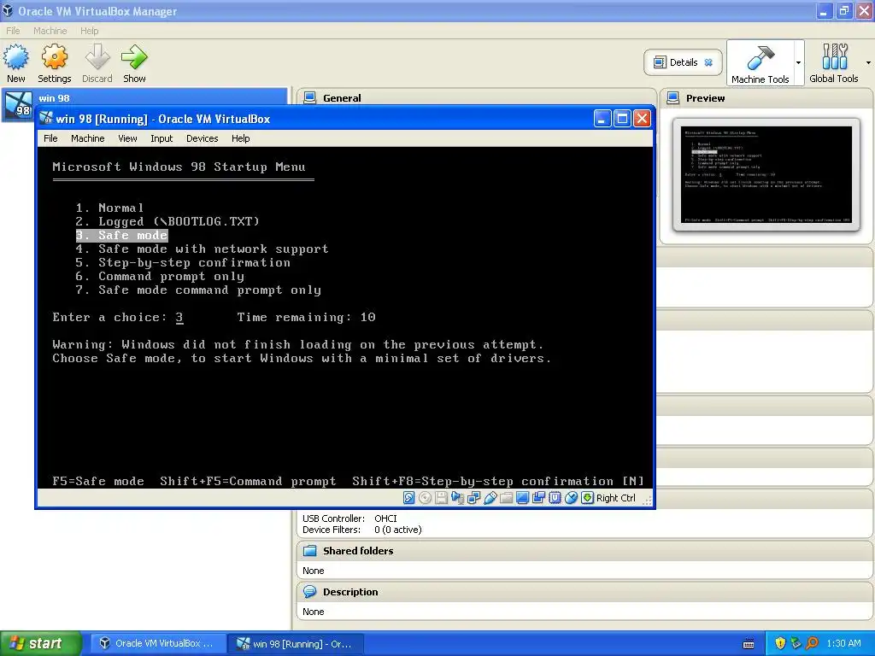Click the magnifier tray icon
The width and height of the screenshot is (875, 656).
pos(812,644)
